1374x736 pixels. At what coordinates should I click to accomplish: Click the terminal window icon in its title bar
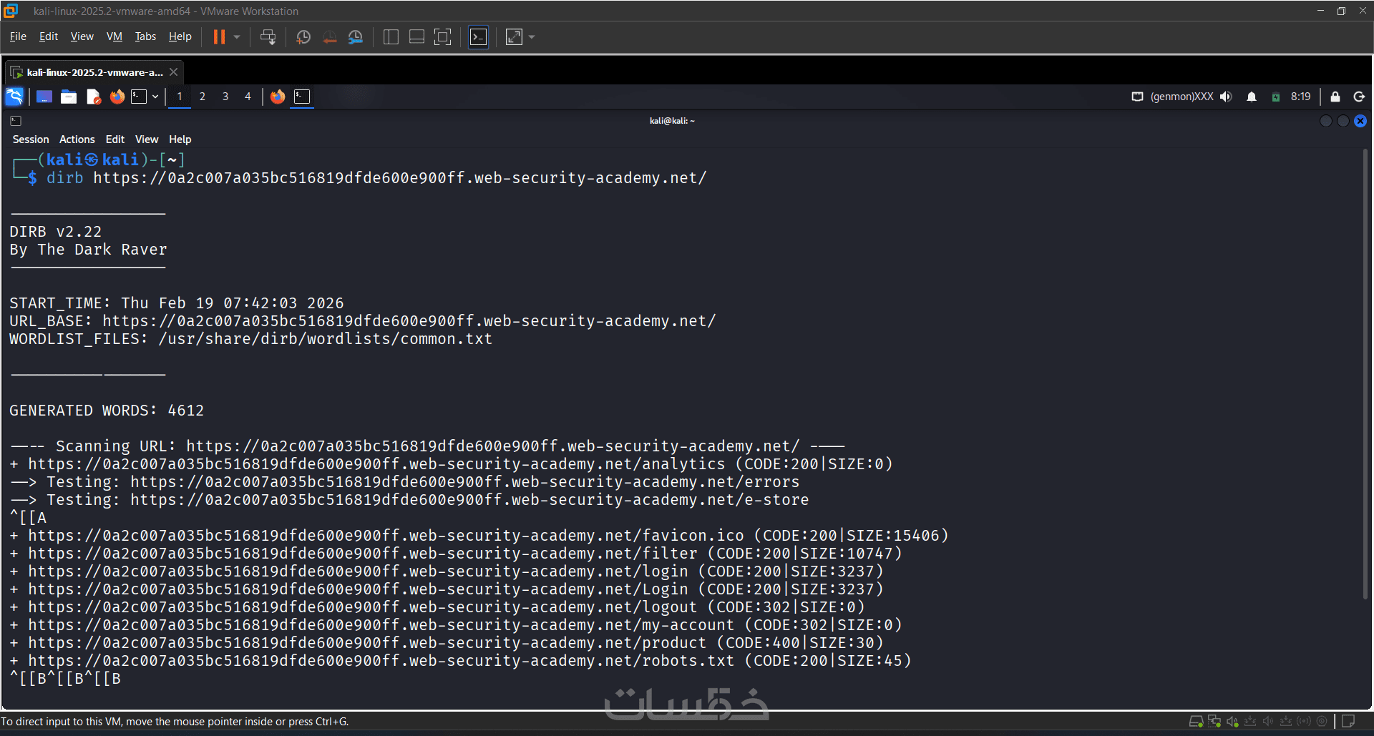(x=16, y=121)
